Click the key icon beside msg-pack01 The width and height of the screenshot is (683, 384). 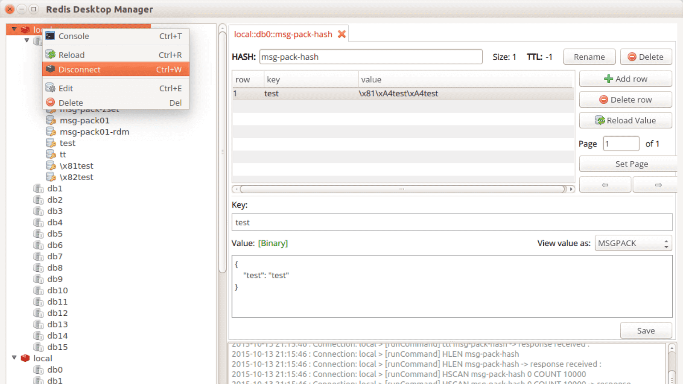coord(51,120)
